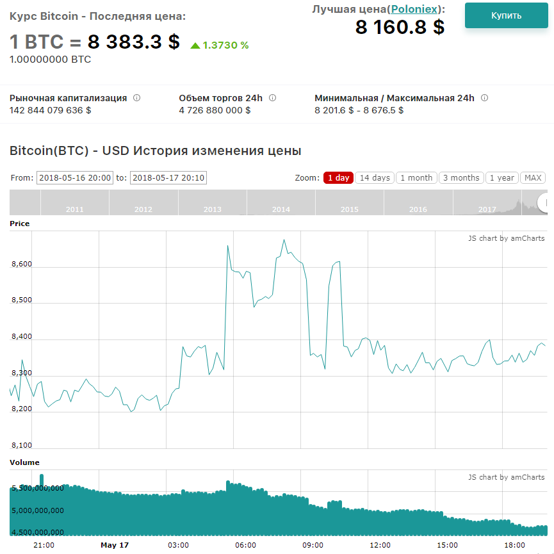The height and width of the screenshot is (554, 554).
Task: Click the Bitcoin(BTC) - USD История изменения цены heading
Action: (156, 151)
